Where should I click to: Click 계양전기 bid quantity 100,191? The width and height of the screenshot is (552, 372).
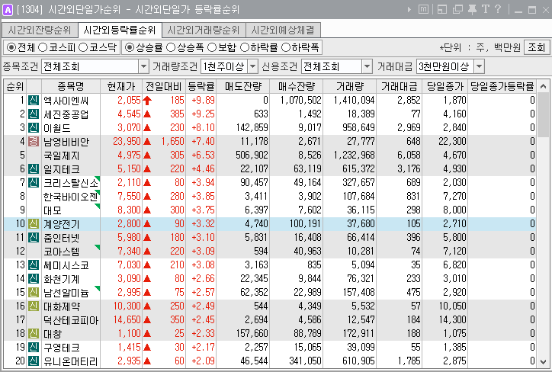pos(305,224)
